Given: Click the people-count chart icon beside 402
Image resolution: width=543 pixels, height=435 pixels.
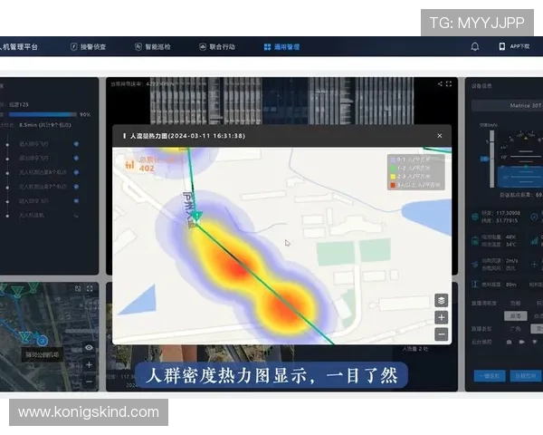Looking at the screenshot, I should coord(129,164).
